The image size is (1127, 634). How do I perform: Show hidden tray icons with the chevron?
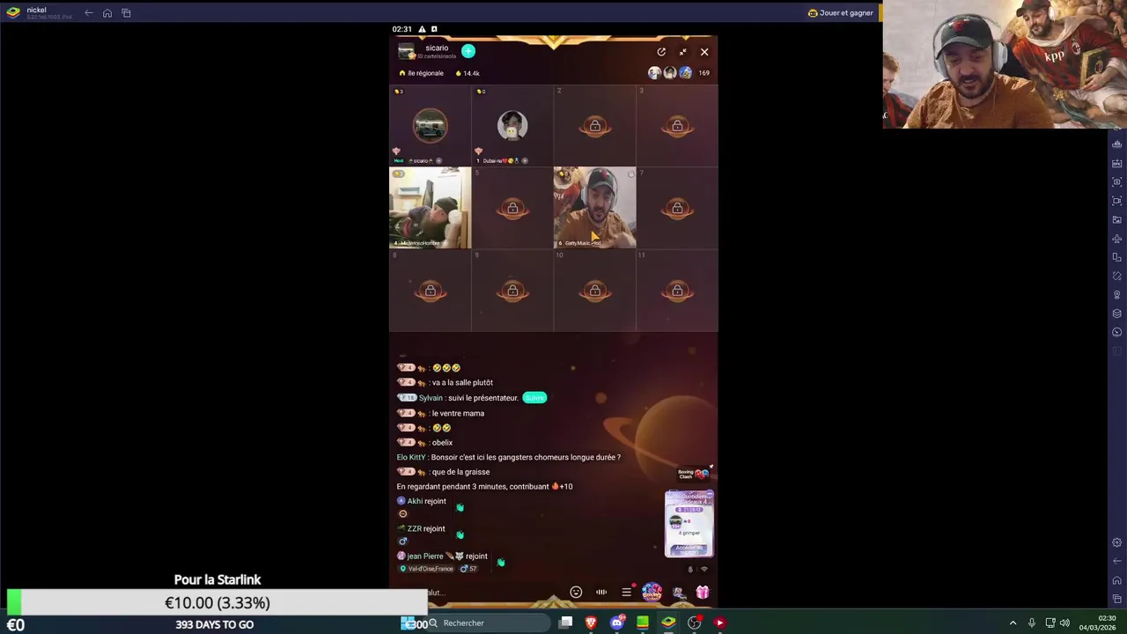click(x=1013, y=623)
